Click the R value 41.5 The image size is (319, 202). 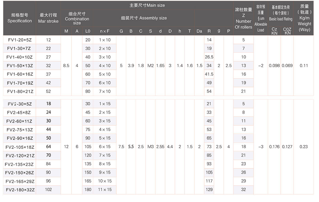pos(209,74)
